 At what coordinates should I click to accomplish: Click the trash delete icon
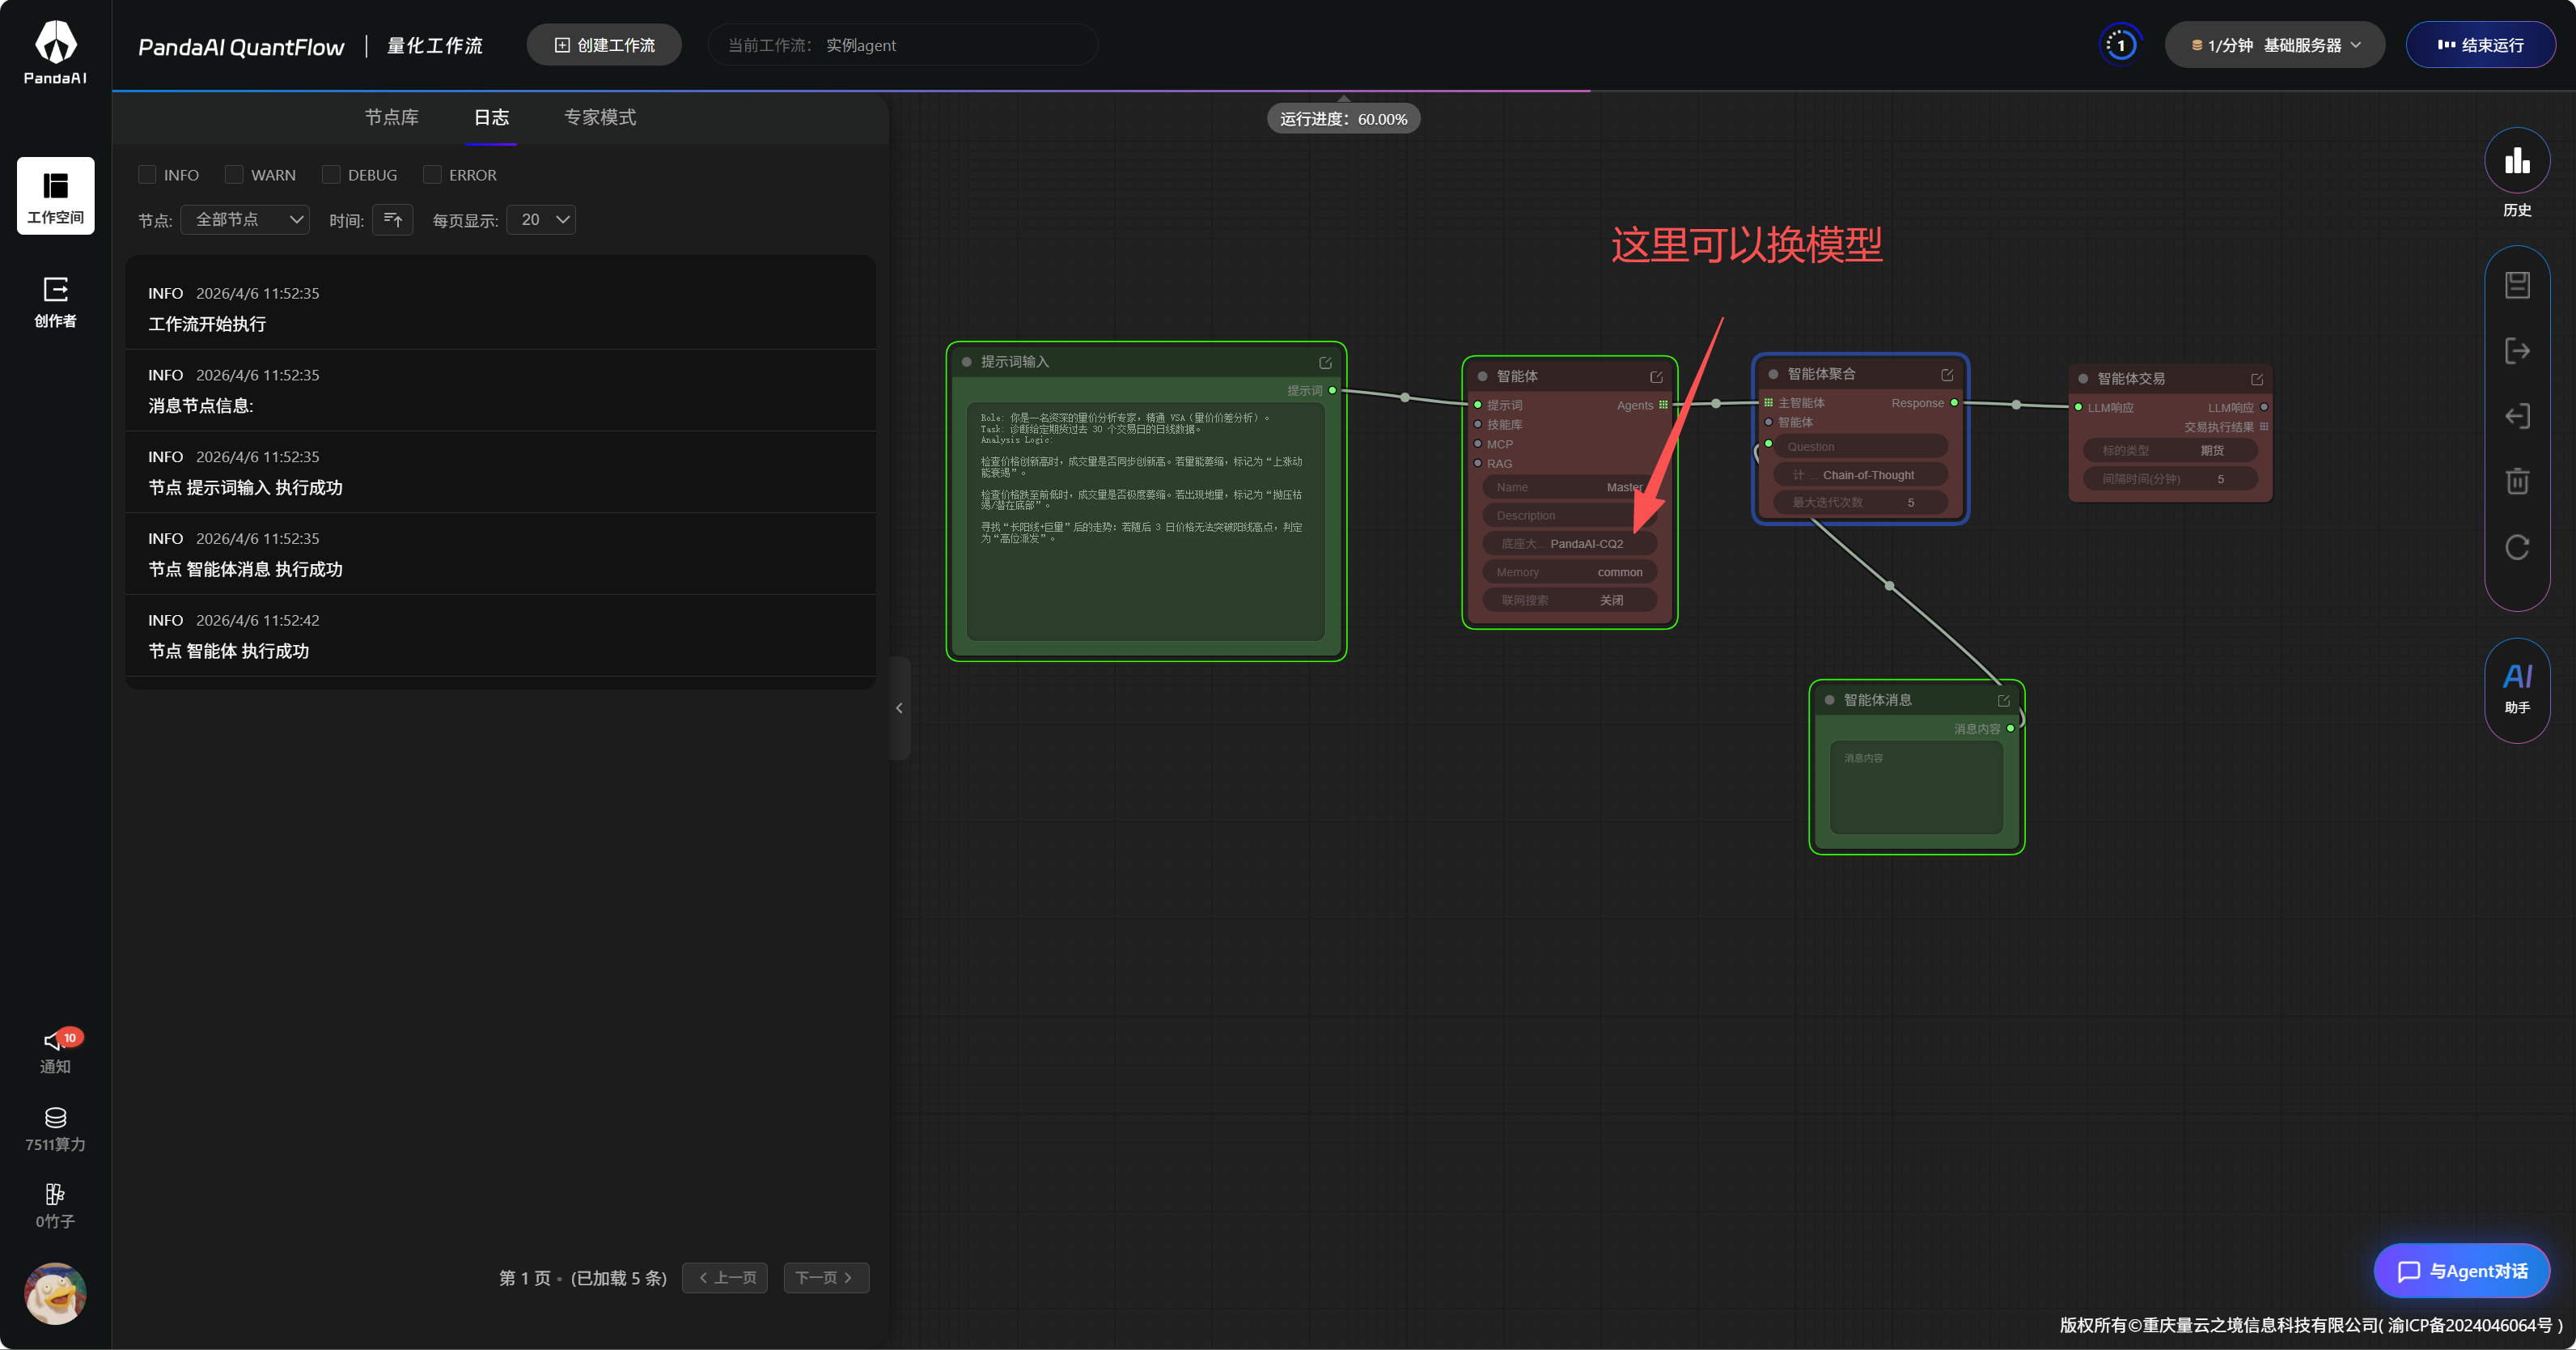(2516, 481)
